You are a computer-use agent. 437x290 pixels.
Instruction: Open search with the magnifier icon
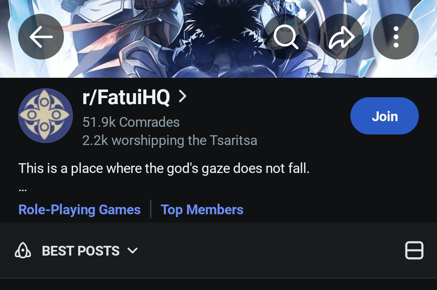click(286, 36)
